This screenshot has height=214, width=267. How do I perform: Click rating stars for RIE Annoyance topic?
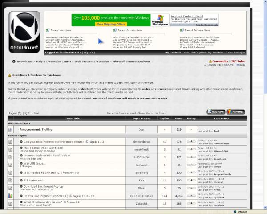point(191,180)
